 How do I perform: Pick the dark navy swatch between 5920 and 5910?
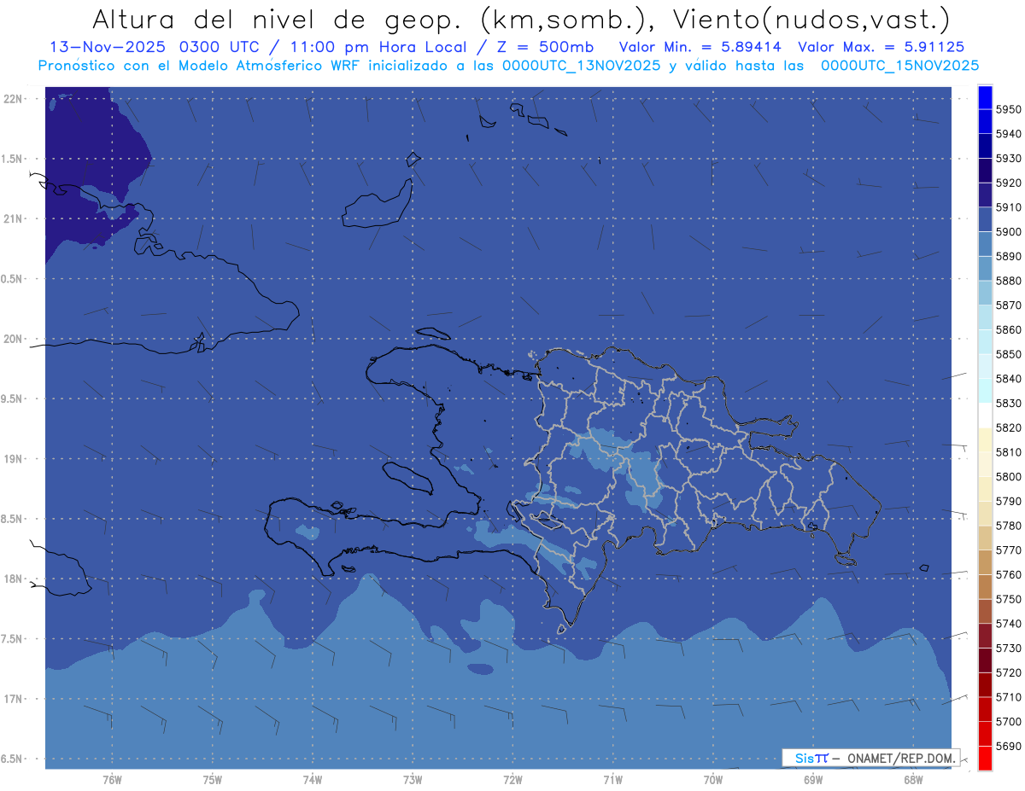point(984,195)
